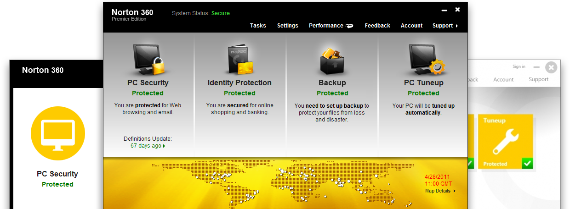Click the green Protected status under PC Security
Image resolution: width=570 pixels, height=209 pixels.
[x=148, y=93]
